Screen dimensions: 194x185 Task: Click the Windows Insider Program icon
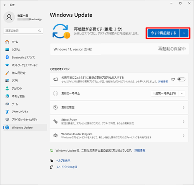click(55, 135)
